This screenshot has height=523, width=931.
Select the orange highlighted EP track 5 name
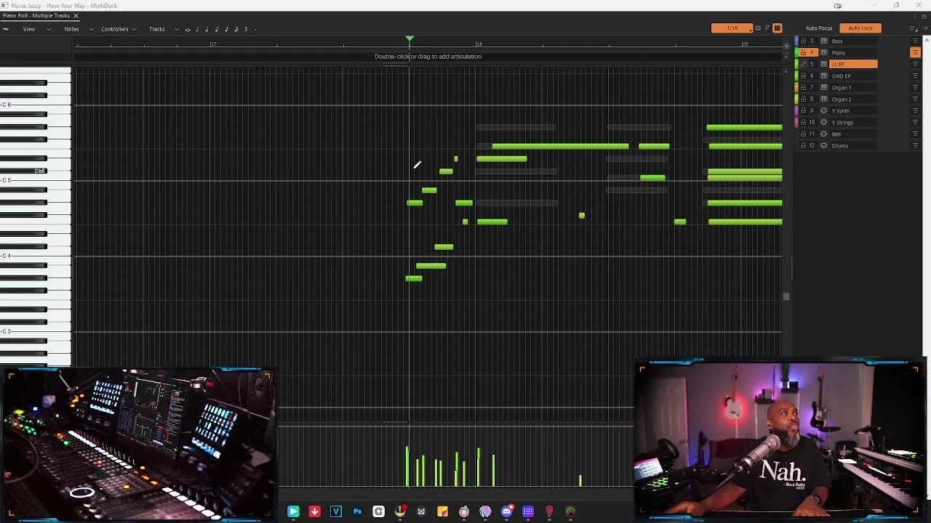(x=853, y=64)
